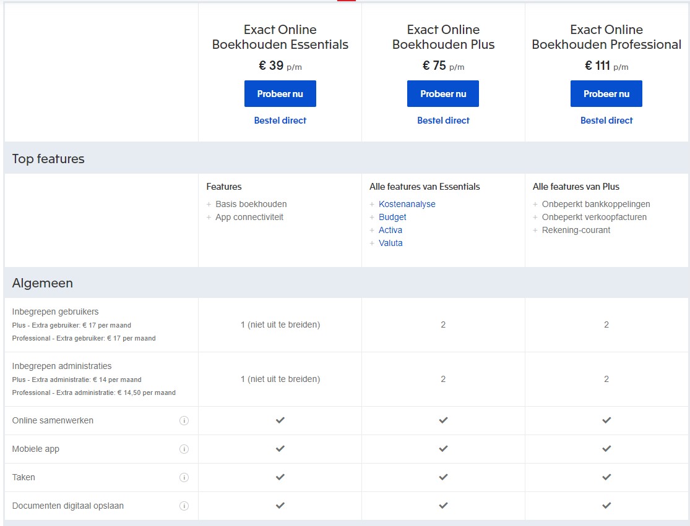The height and width of the screenshot is (526, 690).
Task: Click the info icon beside Taken
Action: click(x=184, y=477)
